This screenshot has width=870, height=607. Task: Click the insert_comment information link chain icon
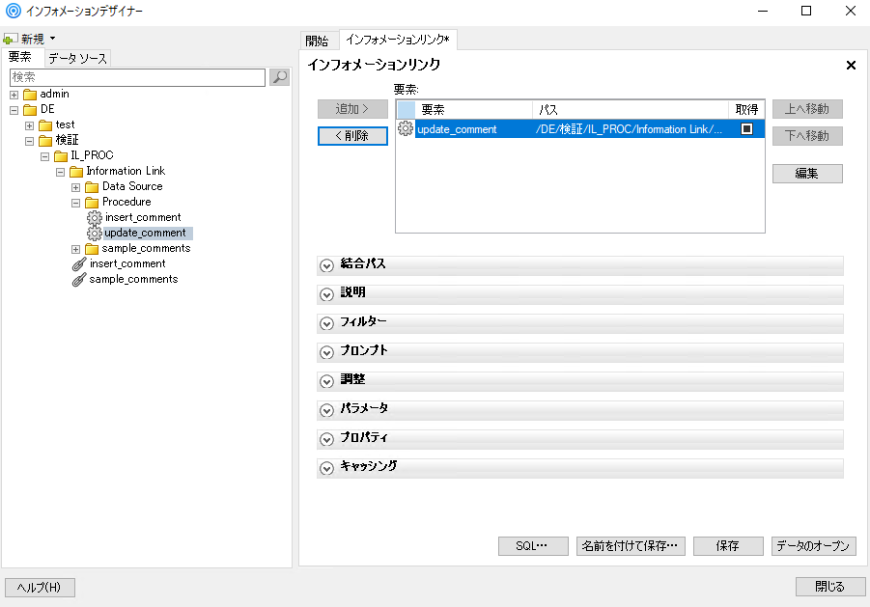pyautogui.click(x=79, y=264)
